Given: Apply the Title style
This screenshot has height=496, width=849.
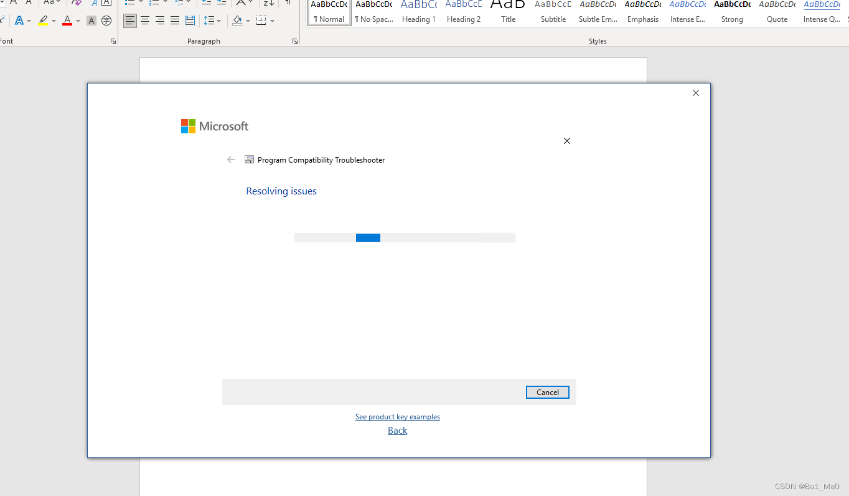Looking at the screenshot, I should 509,12.
